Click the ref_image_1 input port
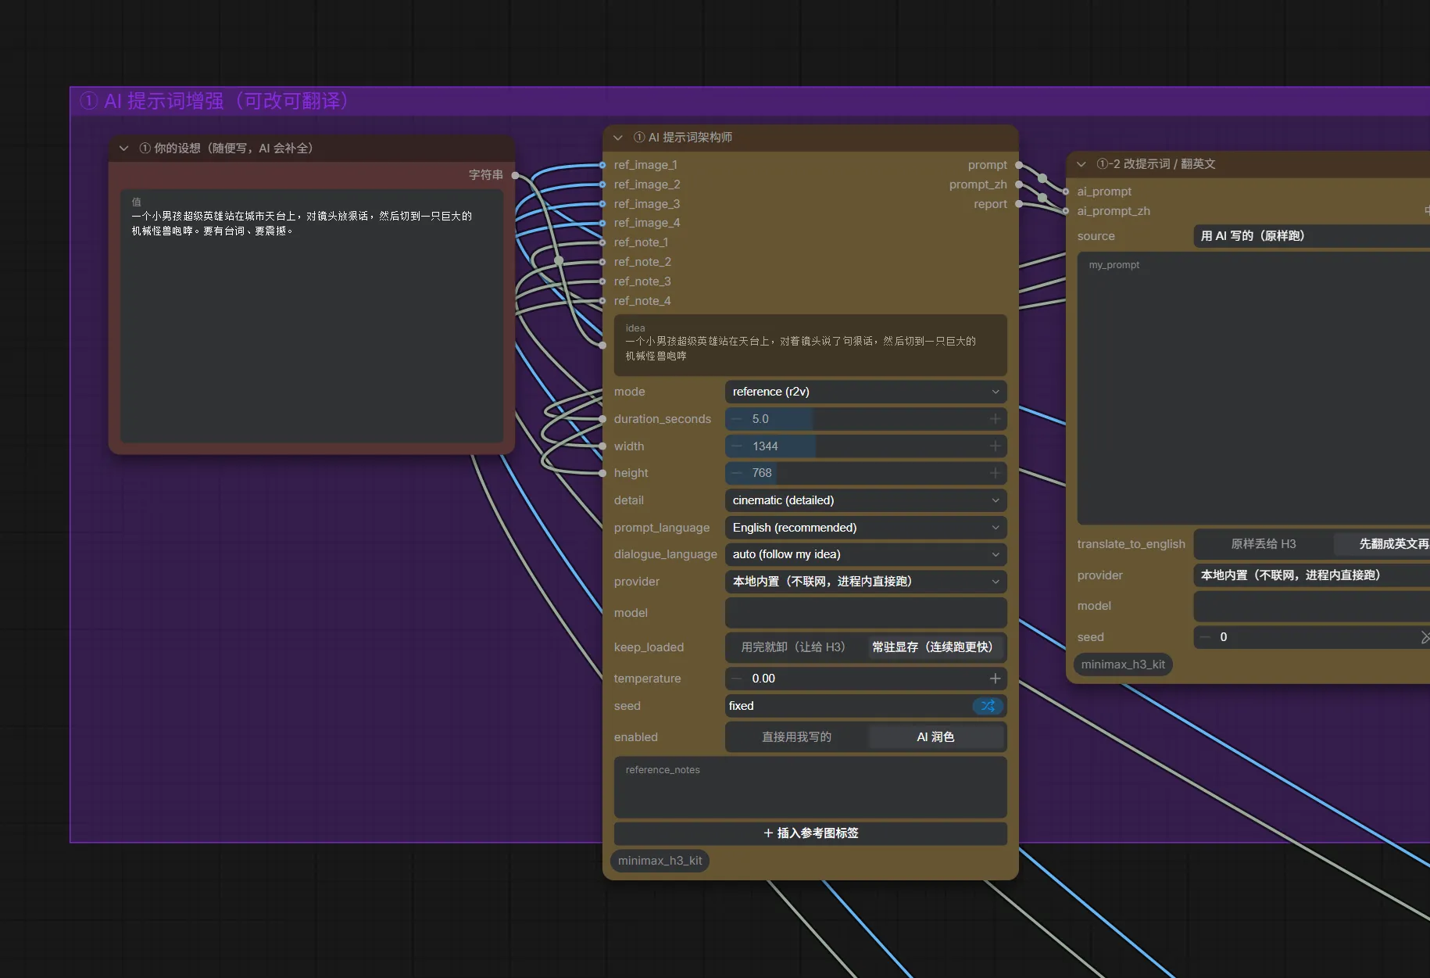Image resolution: width=1430 pixels, height=978 pixels. click(602, 165)
